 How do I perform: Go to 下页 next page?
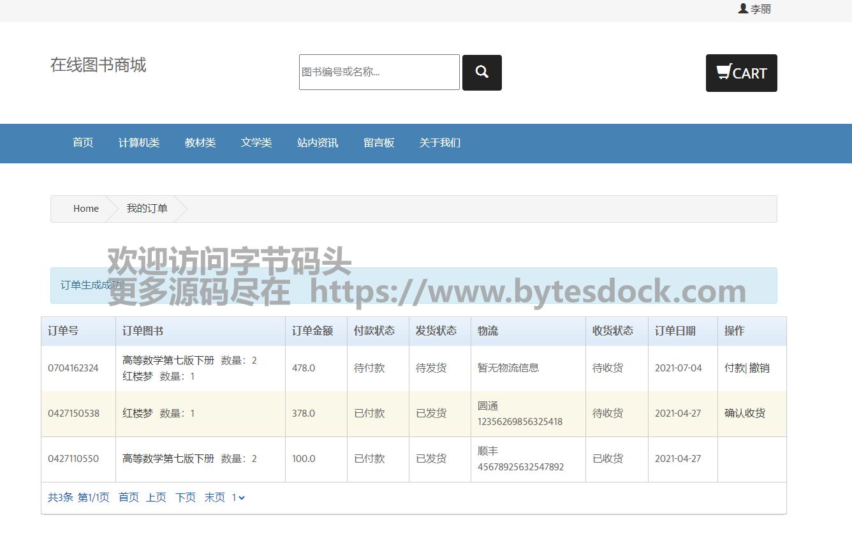[186, 498]
